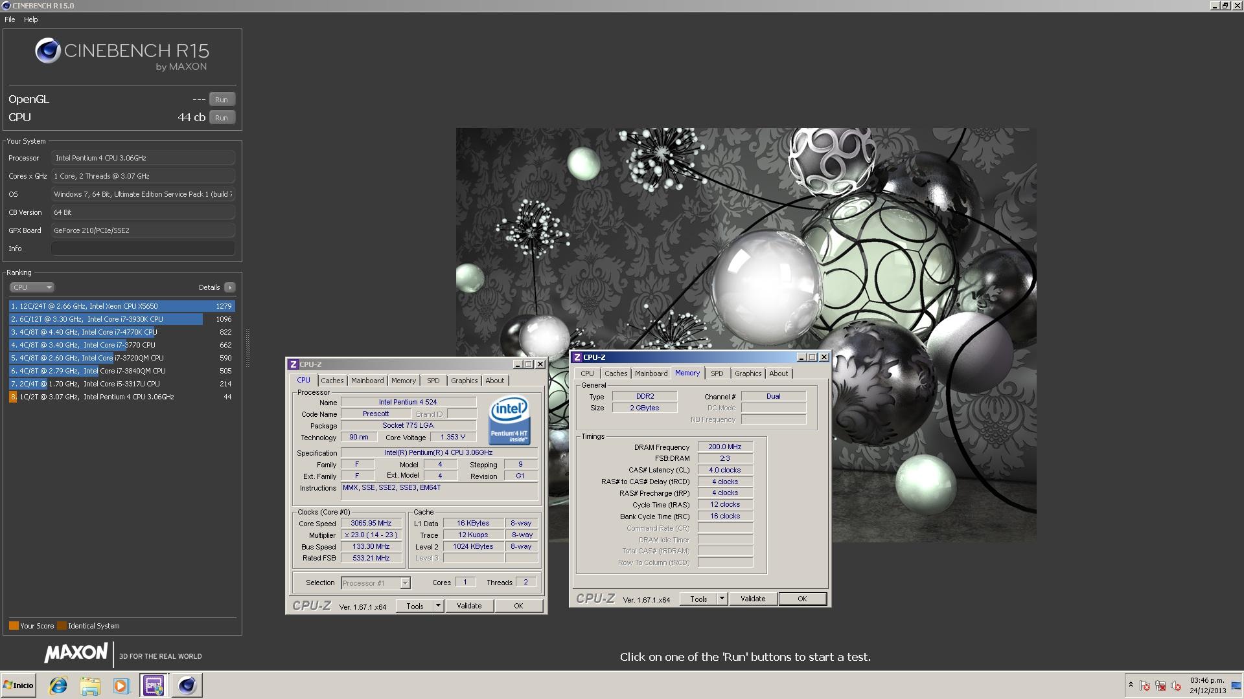Screen dimensions: 1244x699
Task: Run the OpenGL benchmark
Action: 222,100
